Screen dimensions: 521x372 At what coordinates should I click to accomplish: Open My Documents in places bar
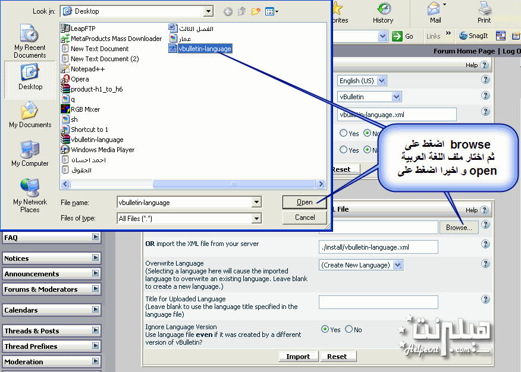point(30,115)
